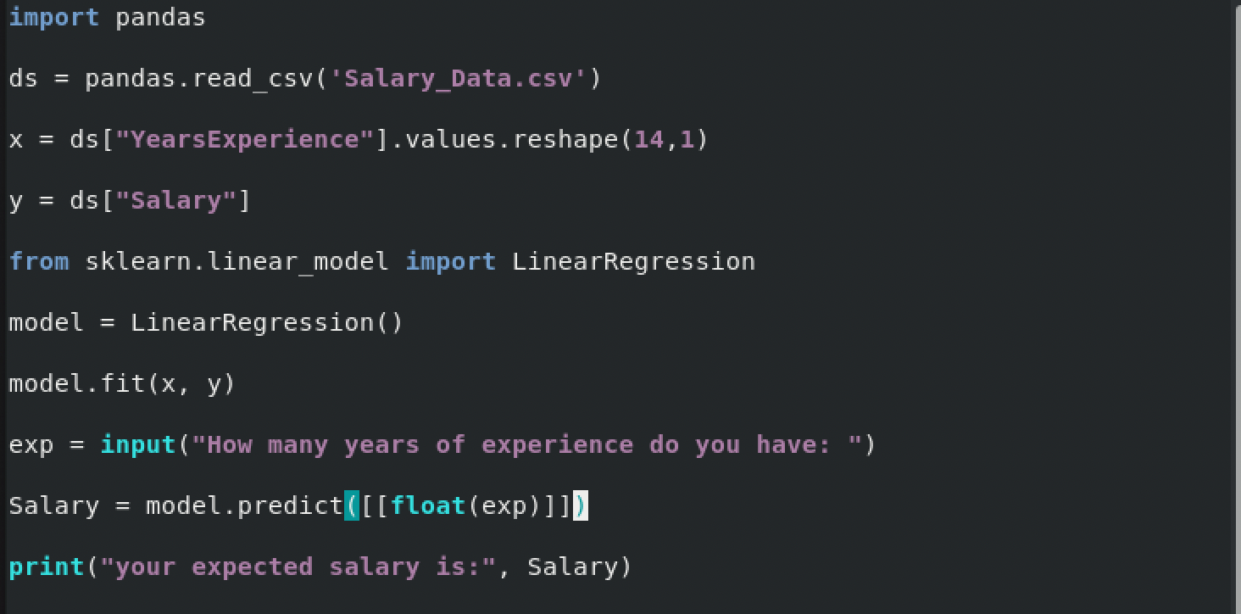
Task: Click the number 14 in reshape
Action: click(649, 140)
